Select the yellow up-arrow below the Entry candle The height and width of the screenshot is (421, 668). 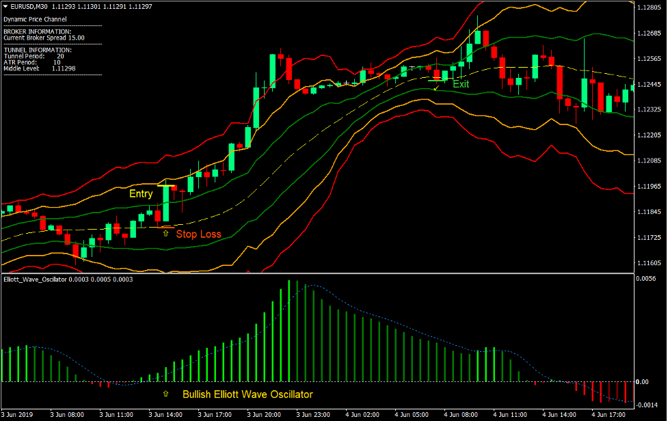point(166,233)
